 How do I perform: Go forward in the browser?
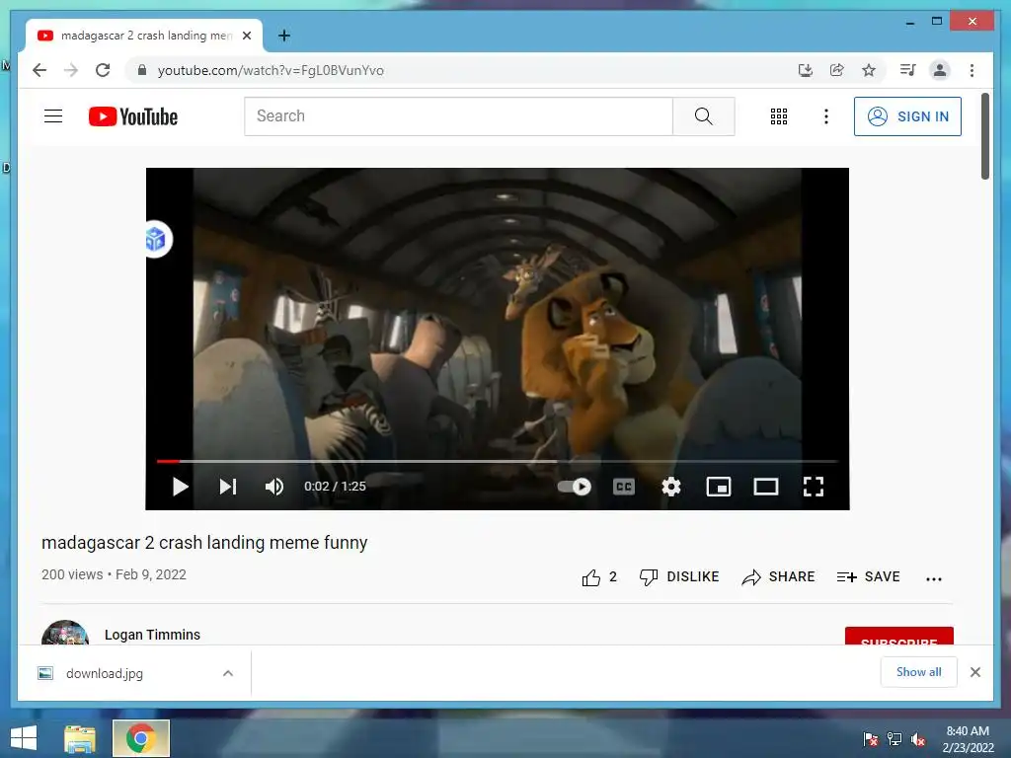coord(71,70)
